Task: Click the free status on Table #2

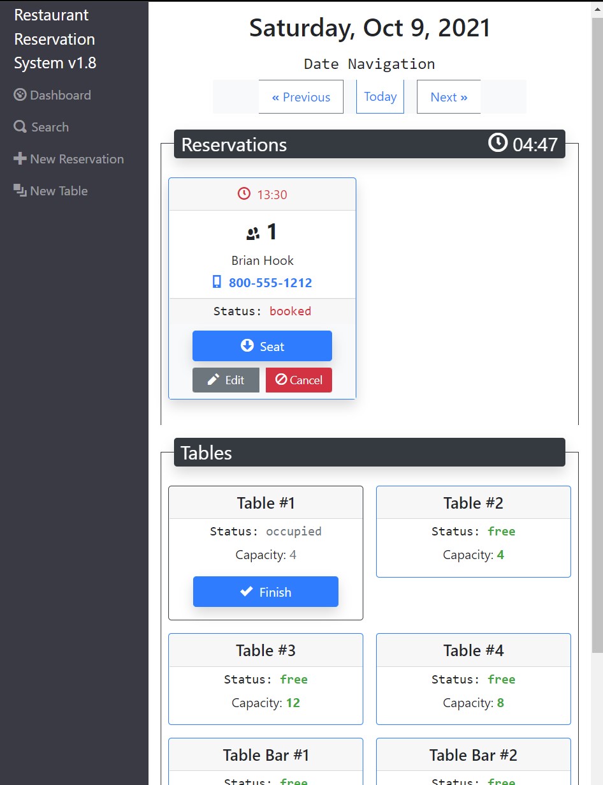Action: 502,532
